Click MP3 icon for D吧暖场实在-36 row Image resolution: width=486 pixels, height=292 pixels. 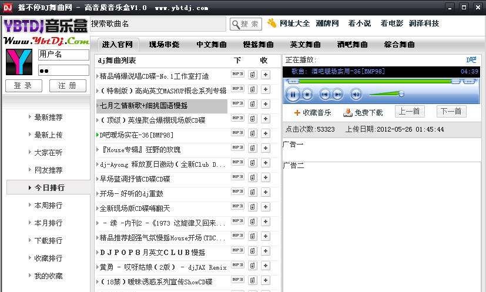pos(238,133)
